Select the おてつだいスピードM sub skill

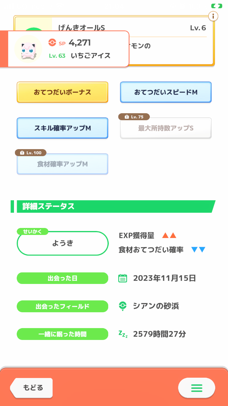[166, 92]
